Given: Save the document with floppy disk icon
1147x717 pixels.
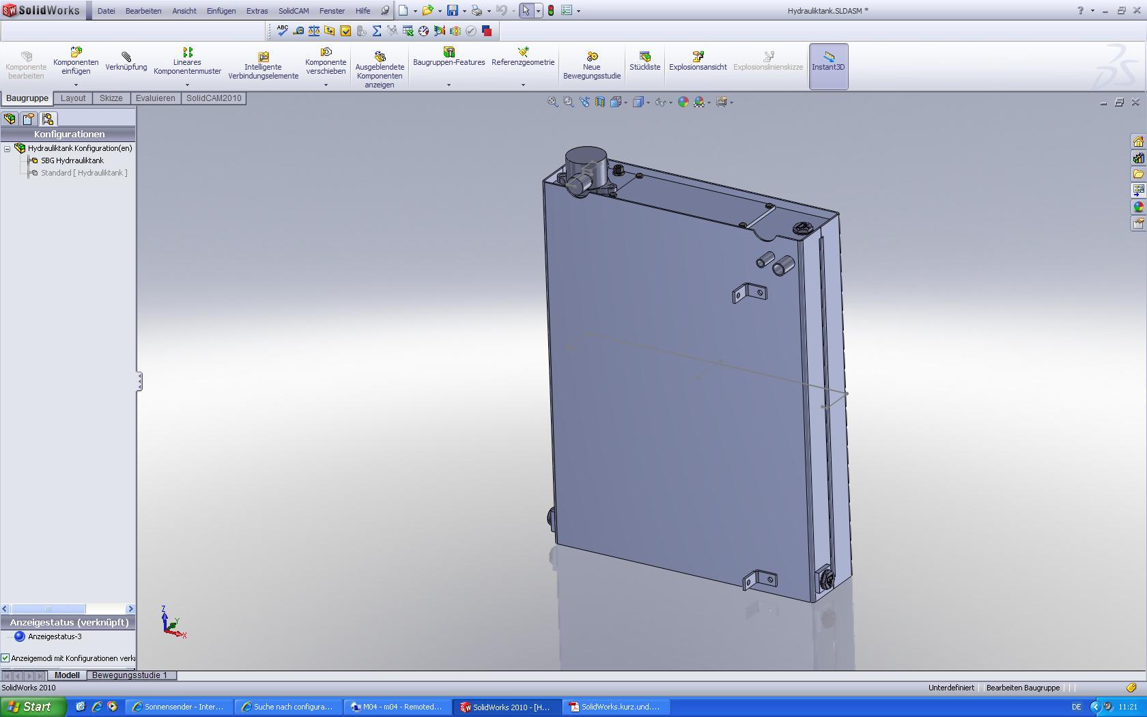Looking at the screenshot, I should click(x=452, y=11).
